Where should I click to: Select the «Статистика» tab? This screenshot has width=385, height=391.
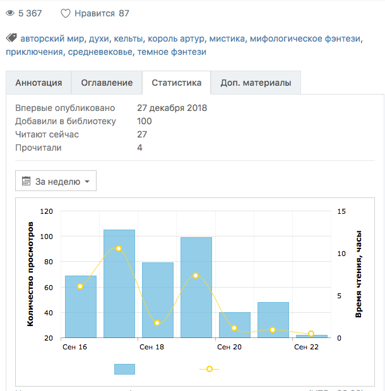[x=176, y=83]
